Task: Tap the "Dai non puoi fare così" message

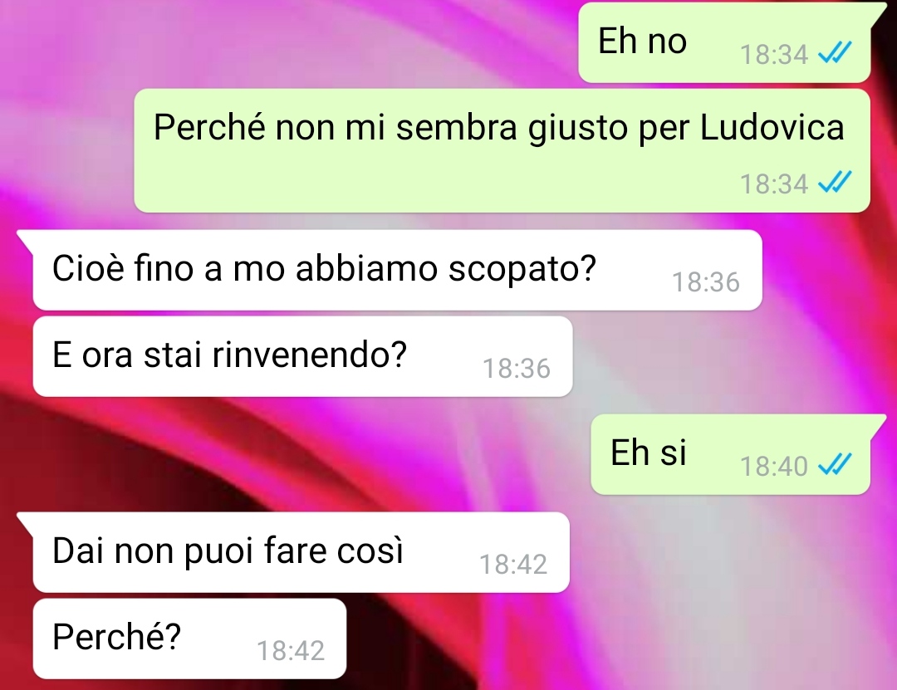Action: coord(301,552)
